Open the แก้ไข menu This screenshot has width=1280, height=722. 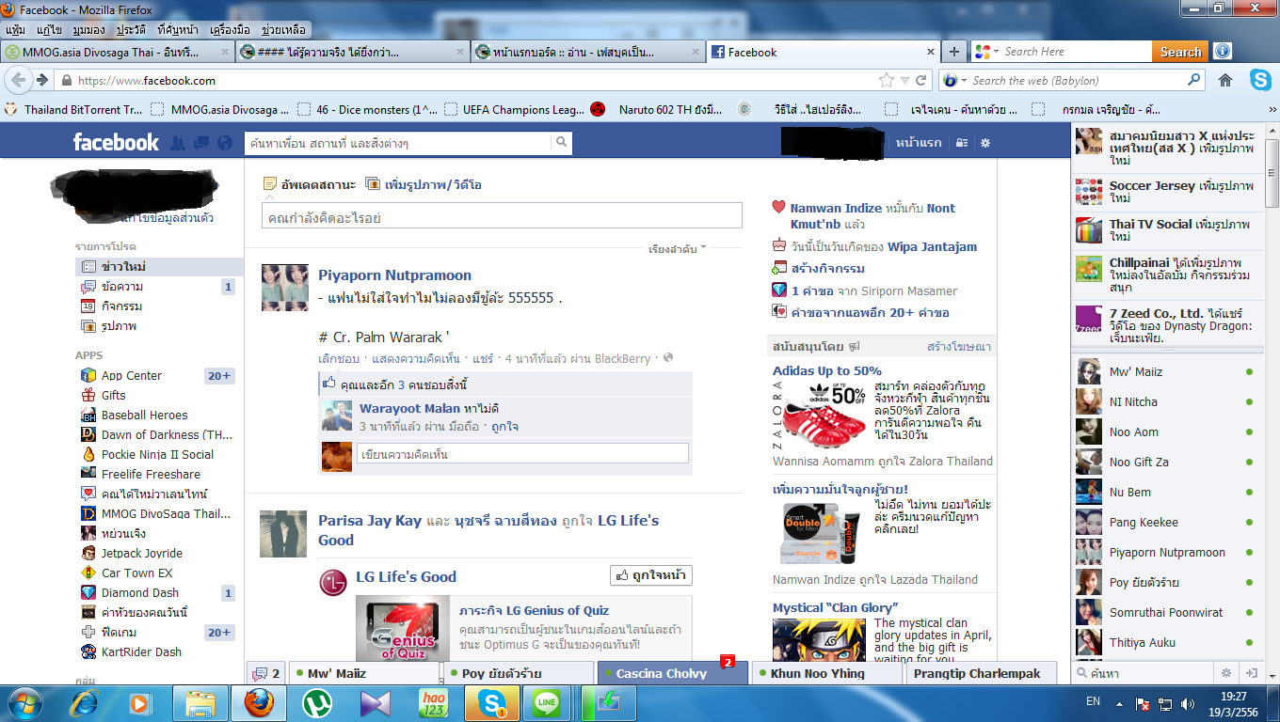tap(49, 30)
